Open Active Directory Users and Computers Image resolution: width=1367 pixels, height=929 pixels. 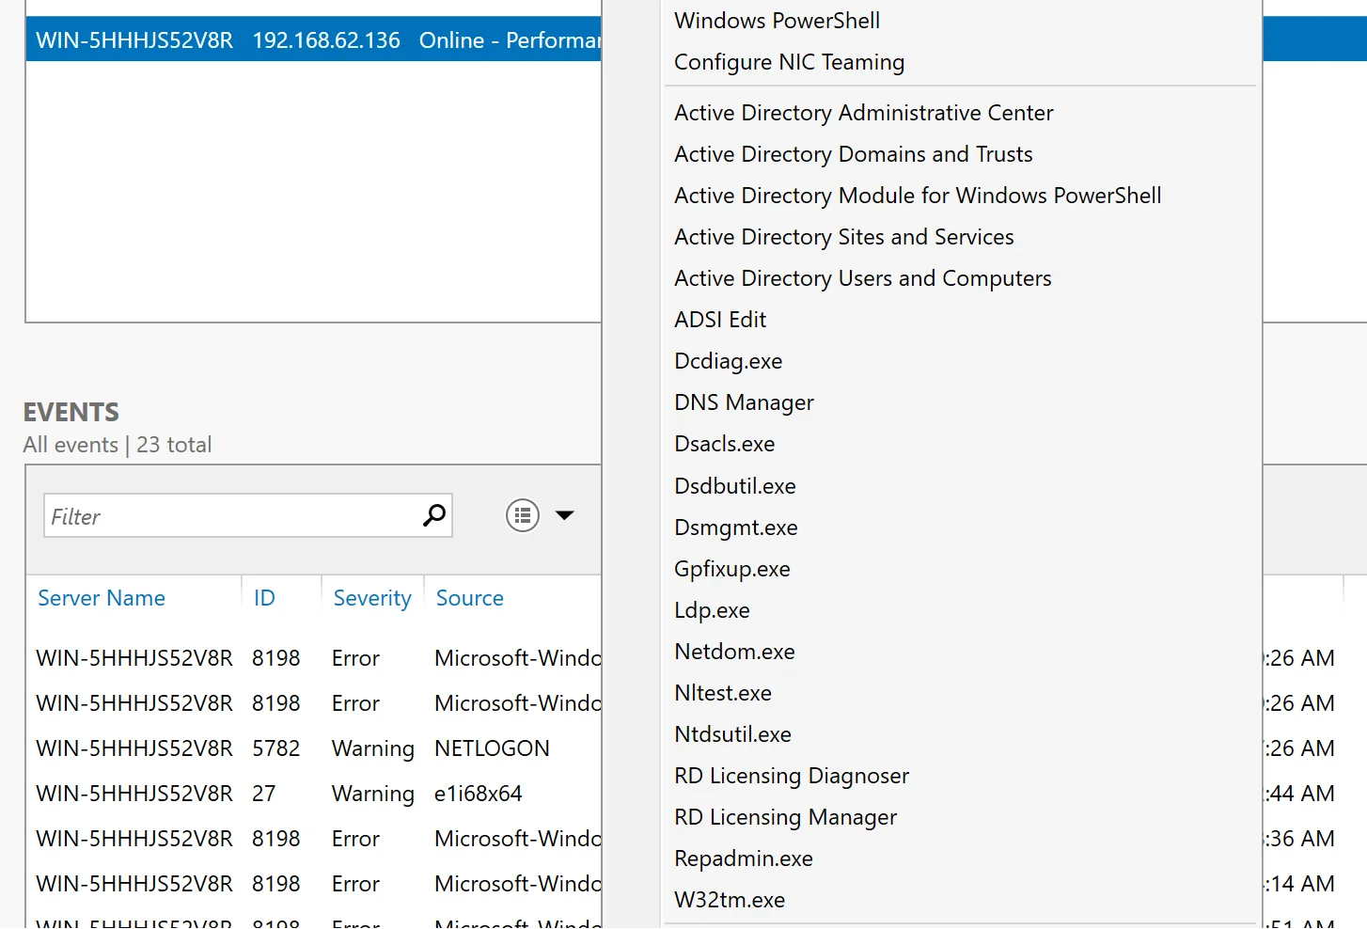pyautogui.click(x=862, y=278)
